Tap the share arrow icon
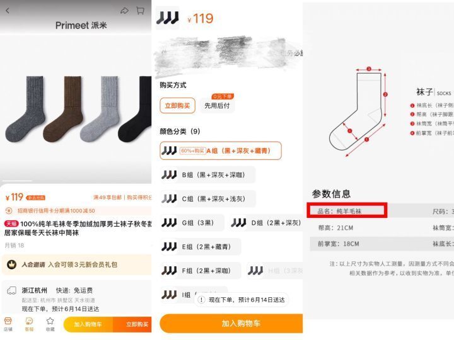Screen dimensions: 454x340 click(124, 11)
